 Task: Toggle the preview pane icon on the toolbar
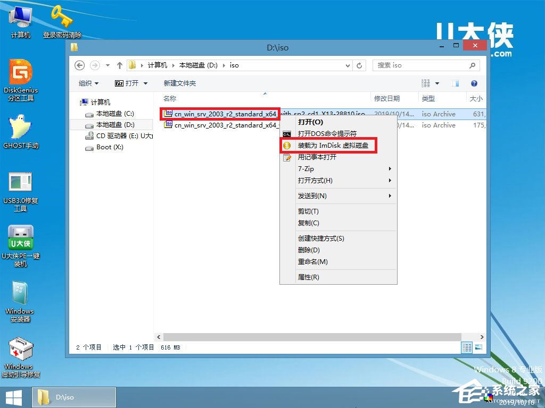[454, 83]
